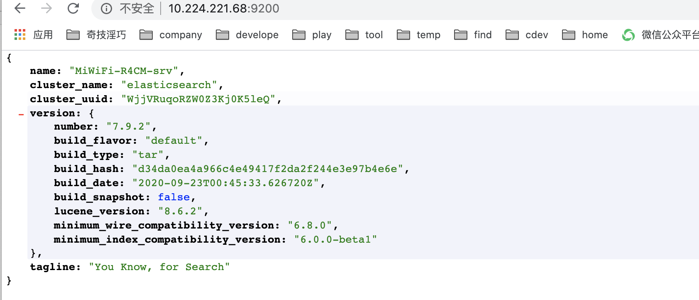Viewport: 699px width, 300px height.
Task: Click the folder icon beside develope bookmark
Action: (x=222, y=35)
